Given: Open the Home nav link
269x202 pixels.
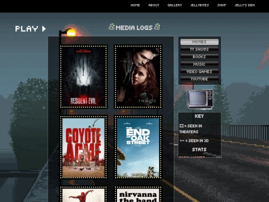Looking at the screenshot, I should pyautogui.click(x=135, y=5).
